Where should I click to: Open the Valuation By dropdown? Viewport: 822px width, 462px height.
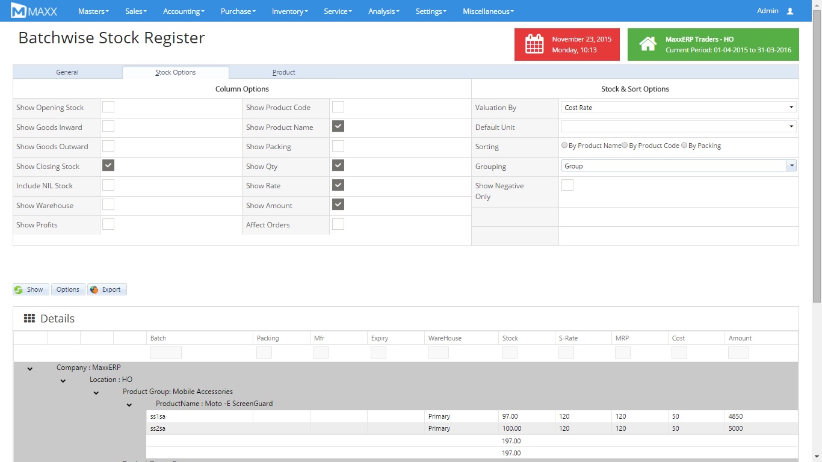678,108
